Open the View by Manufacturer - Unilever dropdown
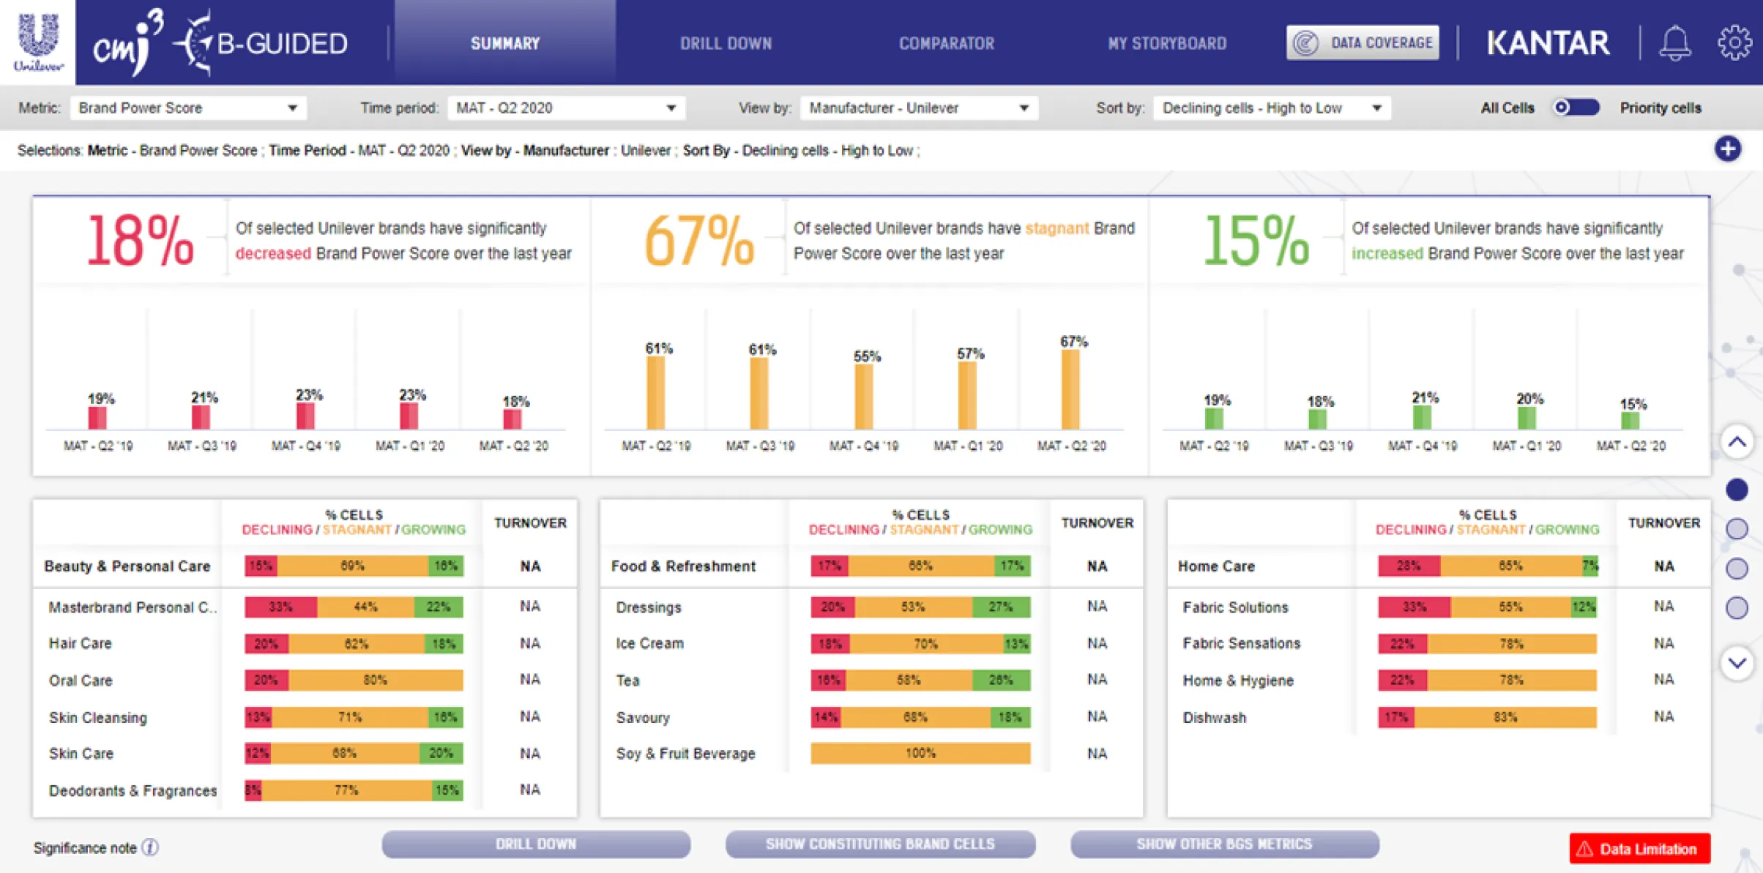 pos(919,108)
